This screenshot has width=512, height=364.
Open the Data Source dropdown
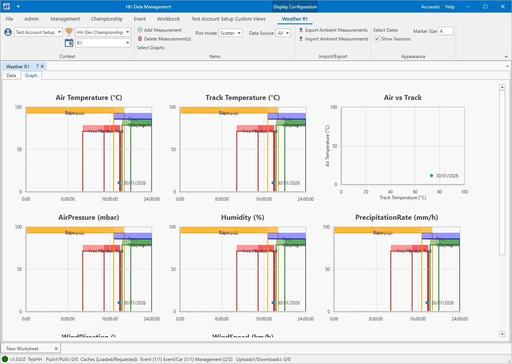point(283,33)
